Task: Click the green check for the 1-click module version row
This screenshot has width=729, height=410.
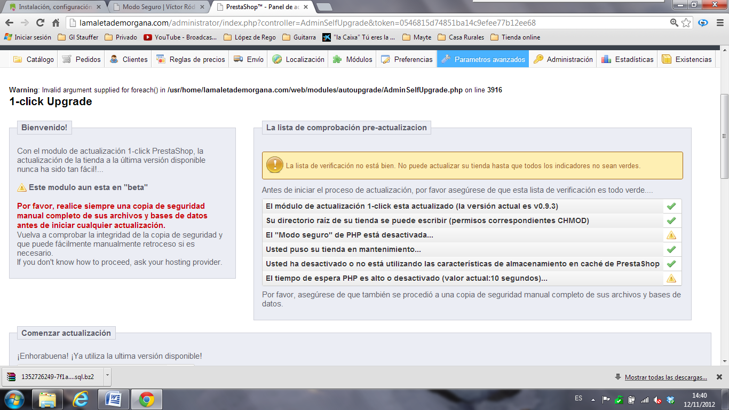Action: (671, 206)
